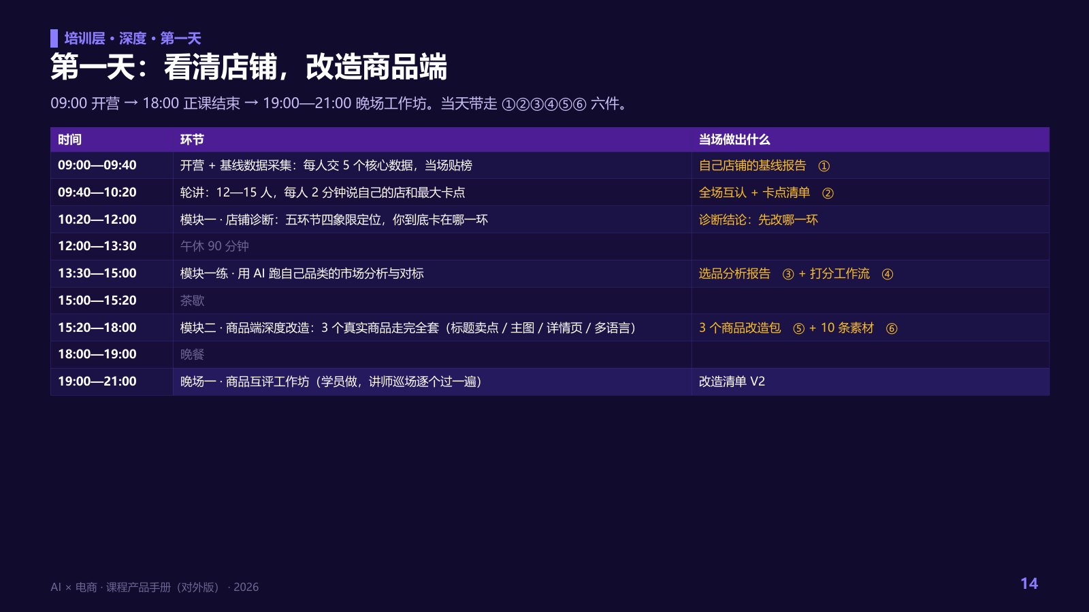The width and height of the screenshot is (1089, 612).
Task: Click the 自己店铺的基线报告 ① output cell
Action: point(871,165)
